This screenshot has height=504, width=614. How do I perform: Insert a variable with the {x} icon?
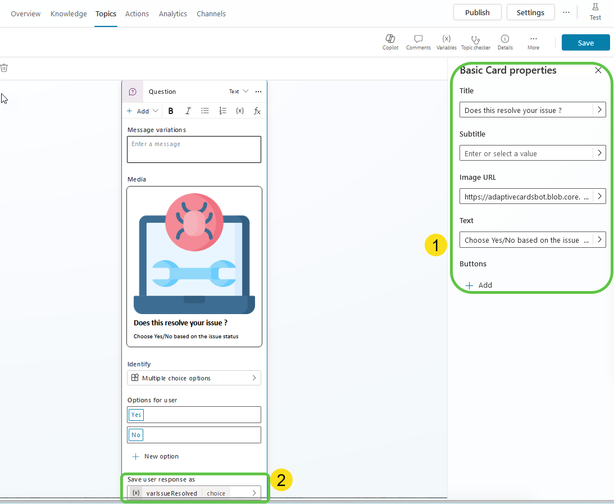pyautogui.click(x=240, y=111)
